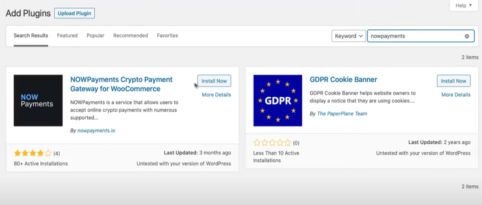Click the '80+ Active Installations' text
Image resolution: width=482 pixels, height=205 pixels.
[41, 164]
